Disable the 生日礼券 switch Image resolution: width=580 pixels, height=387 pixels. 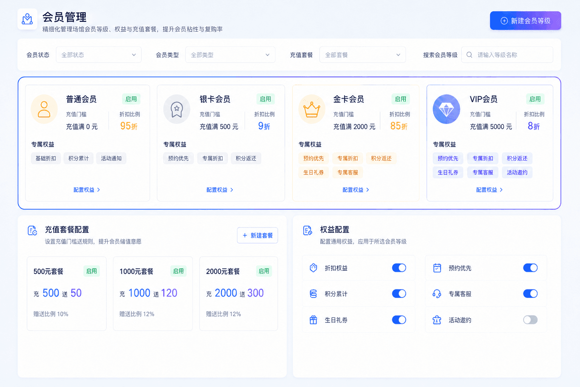click(399, 320)
